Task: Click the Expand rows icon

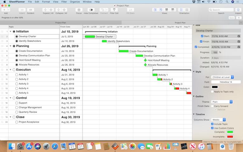Action: [45, 10]
